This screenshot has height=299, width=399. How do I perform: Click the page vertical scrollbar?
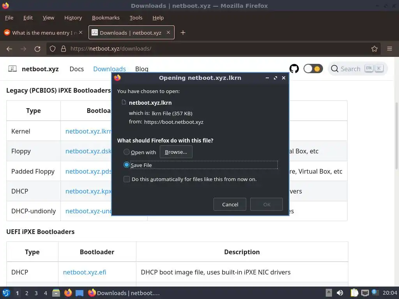click(x=396, y=136)
